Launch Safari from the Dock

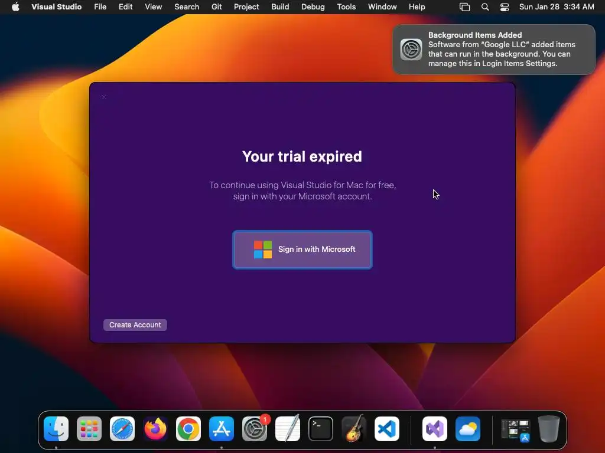click(x=122, y=429)
